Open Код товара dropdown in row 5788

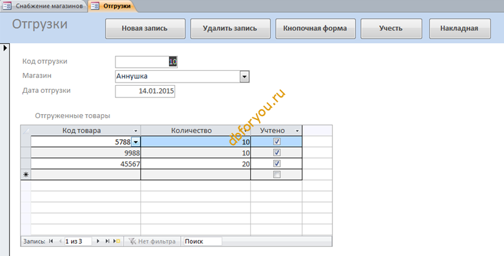[x=135, y=142]
